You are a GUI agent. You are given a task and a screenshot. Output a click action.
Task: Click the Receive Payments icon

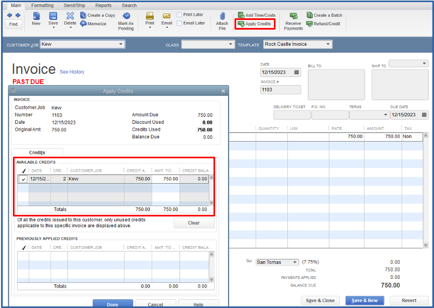click(x=293, y=17)
